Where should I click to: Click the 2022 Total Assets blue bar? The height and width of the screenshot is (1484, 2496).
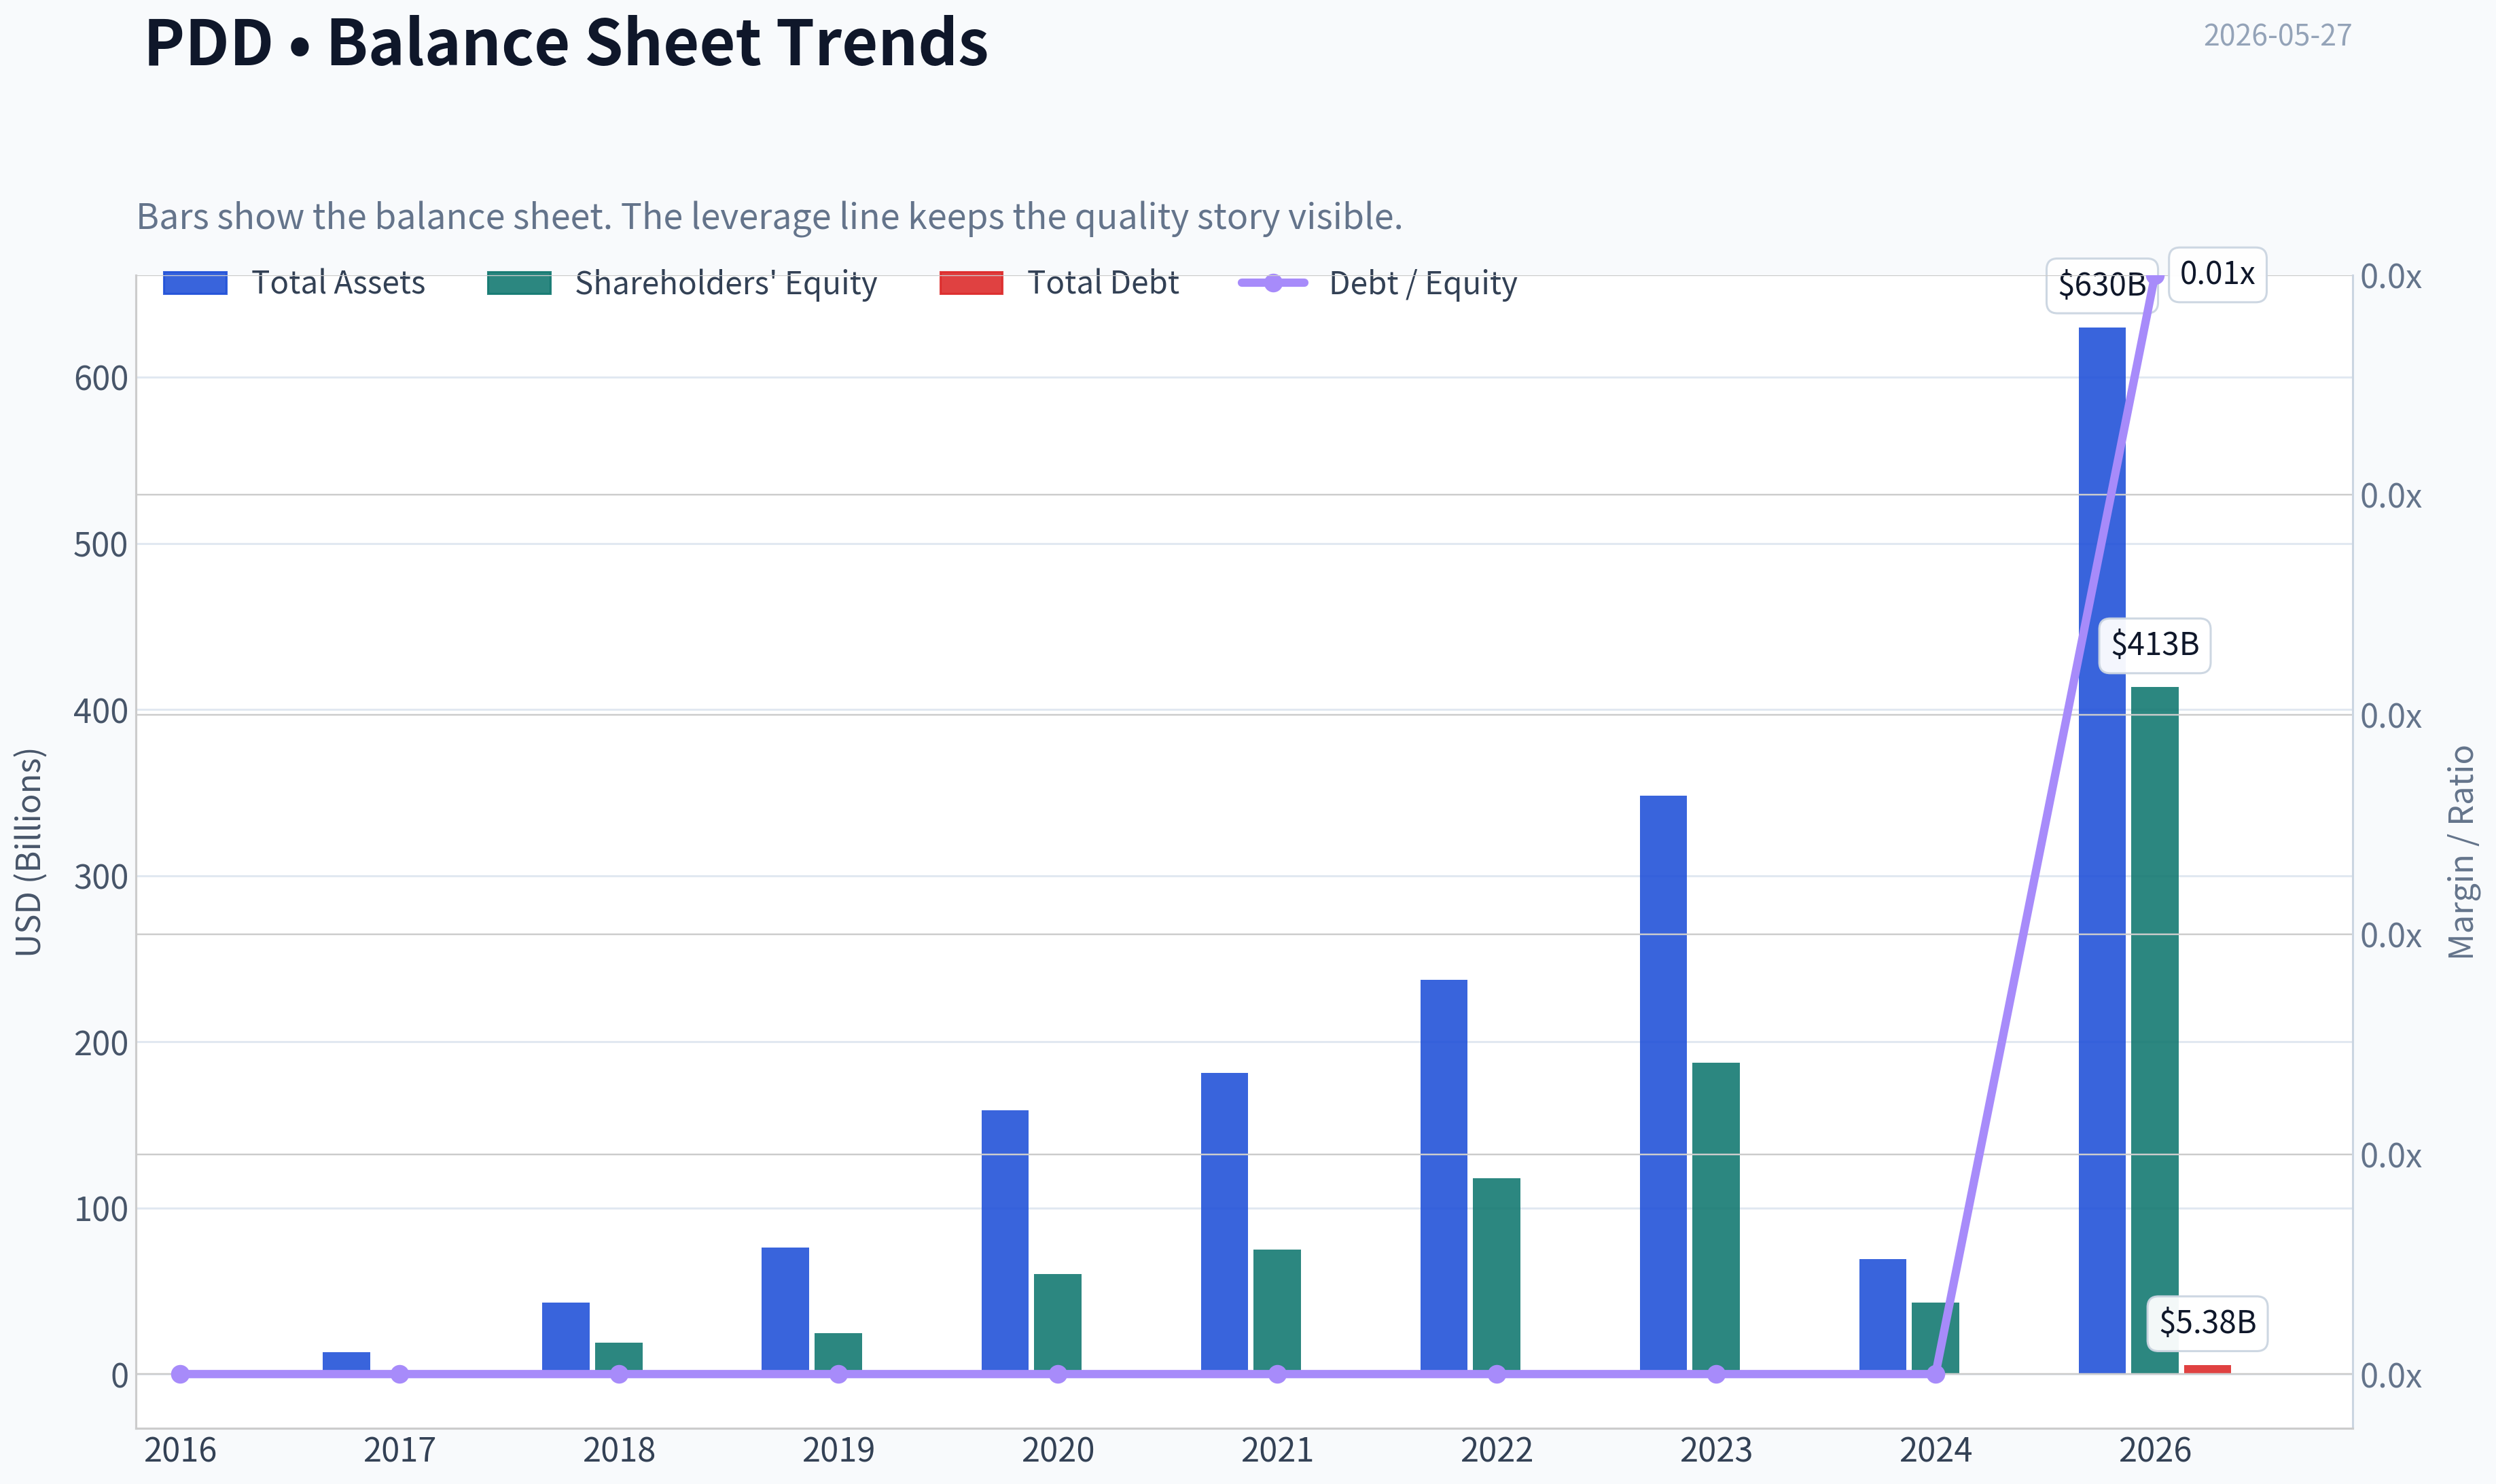[x=1444, y=1176]
